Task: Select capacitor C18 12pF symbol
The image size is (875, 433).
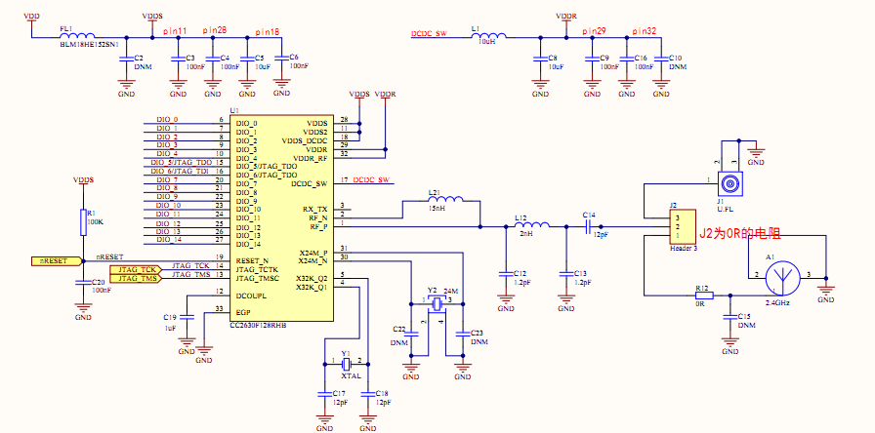Action: (x=367, y=393)
